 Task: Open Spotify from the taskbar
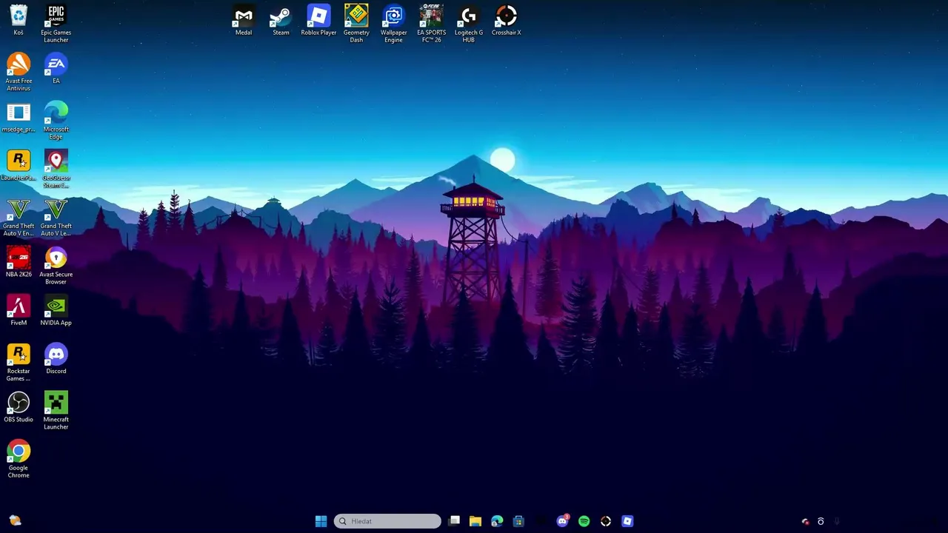click(x=584, y=521)
